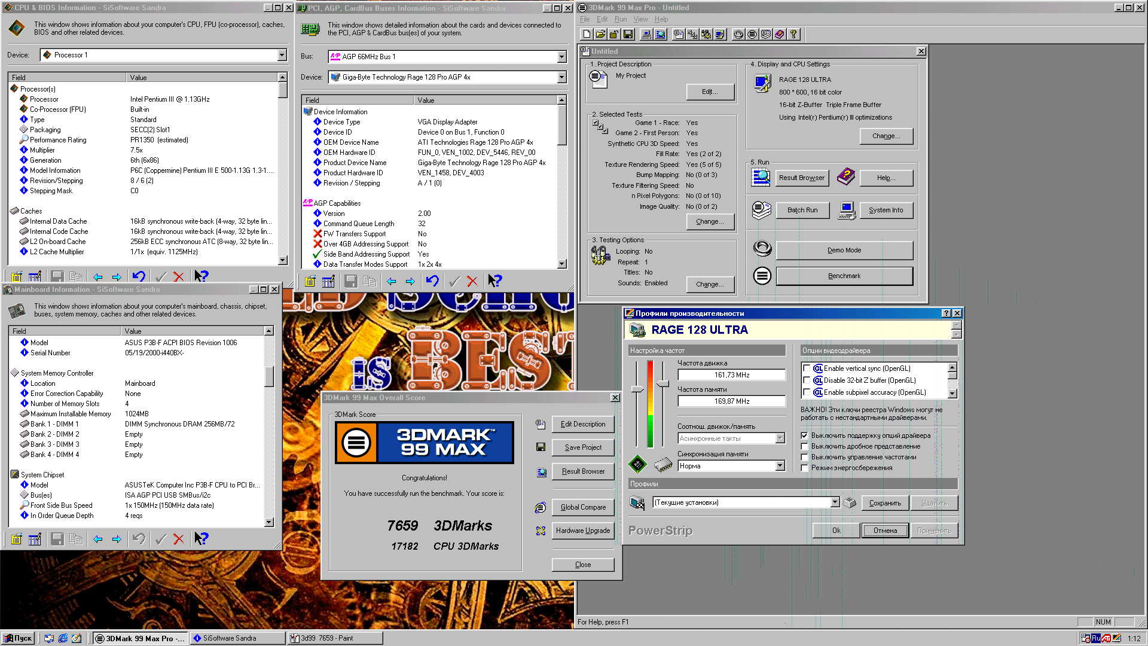Click the hotkey keycap icon beside the profile dropdown
The image size is (1148, 646).
(850, 502)
